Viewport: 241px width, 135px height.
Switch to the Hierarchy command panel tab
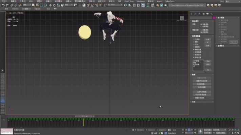(x=199, y=14)
